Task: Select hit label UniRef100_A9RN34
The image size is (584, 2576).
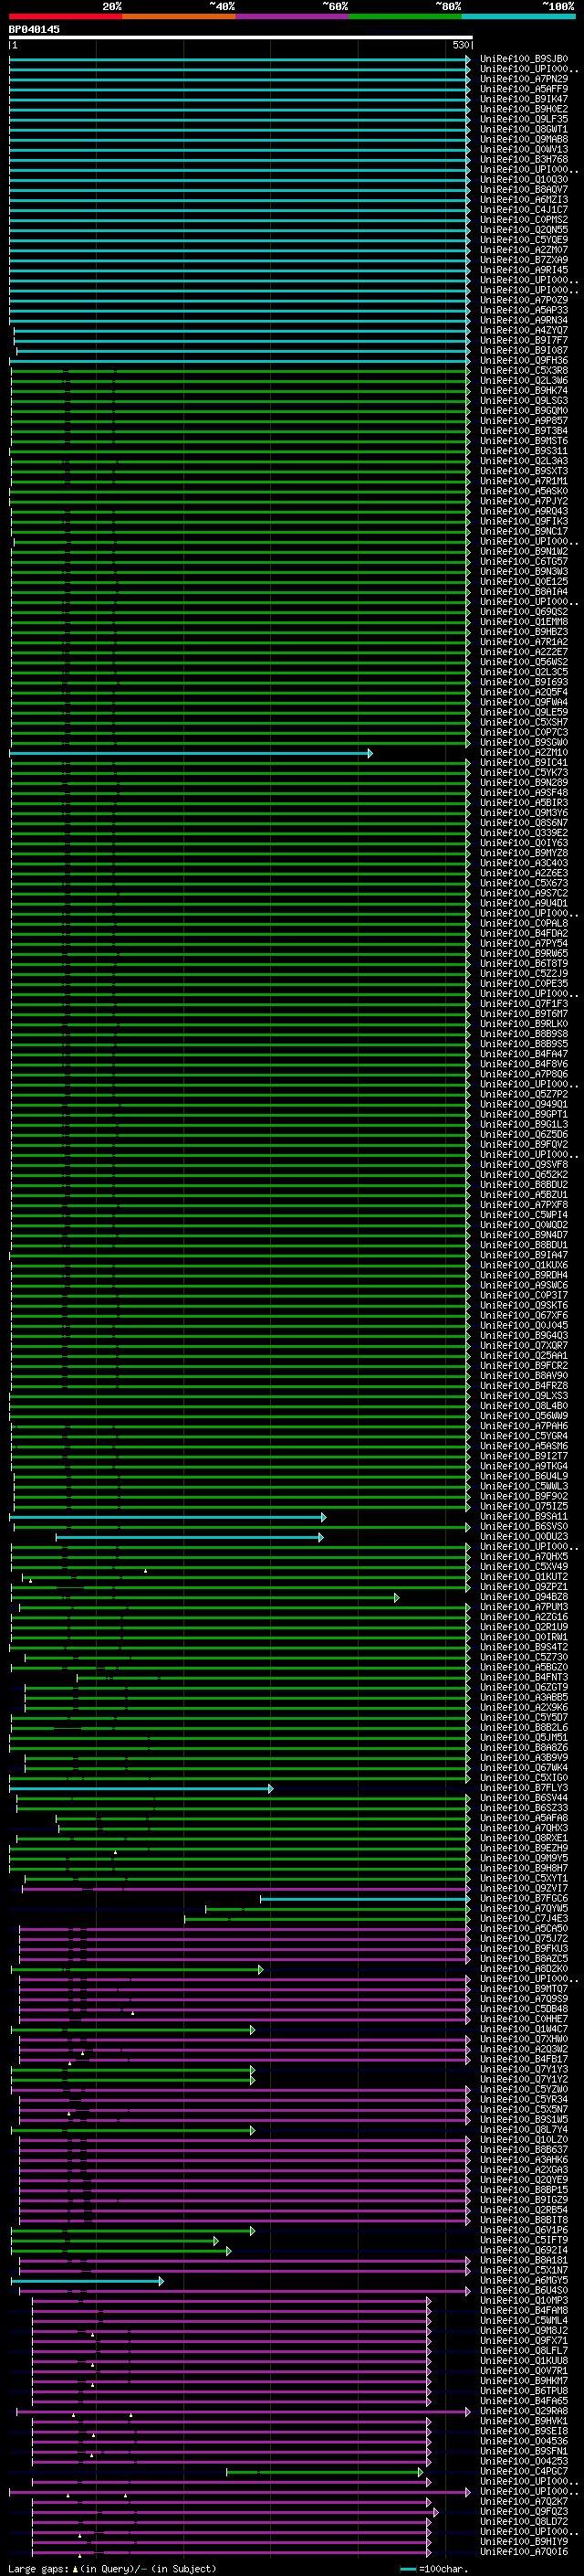Action: [x=524, y=320]
